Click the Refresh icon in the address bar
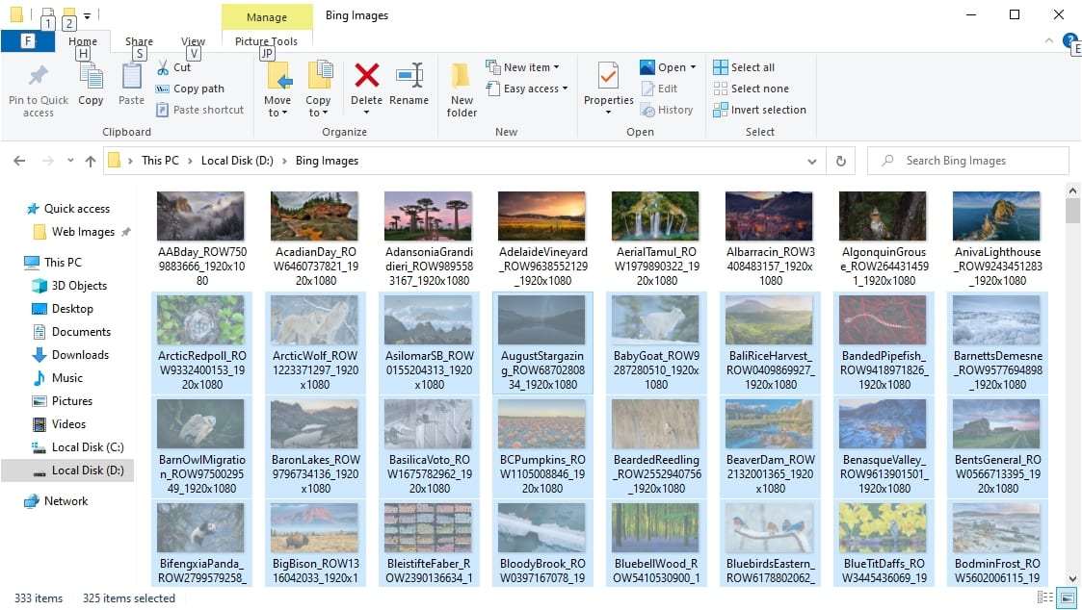This screenshot has height=610, width=1082. (x=839, y=161)
